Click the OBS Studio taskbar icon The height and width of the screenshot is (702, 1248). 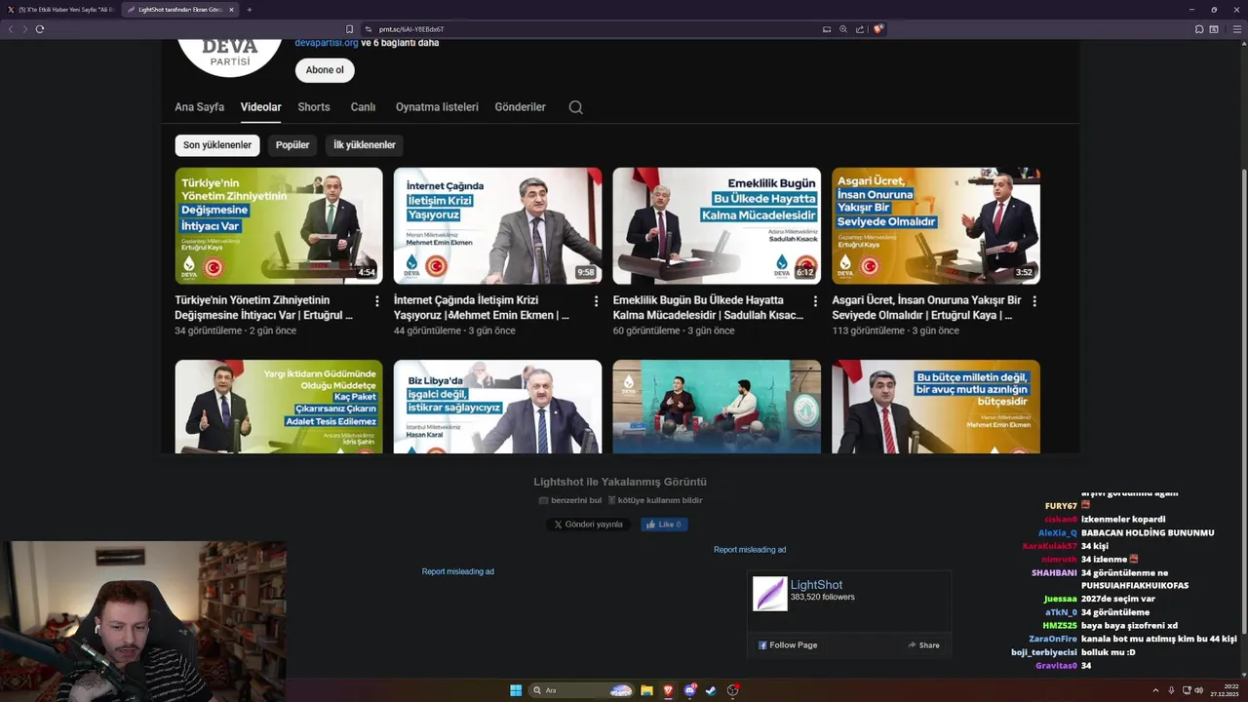[x=733, y=690]
